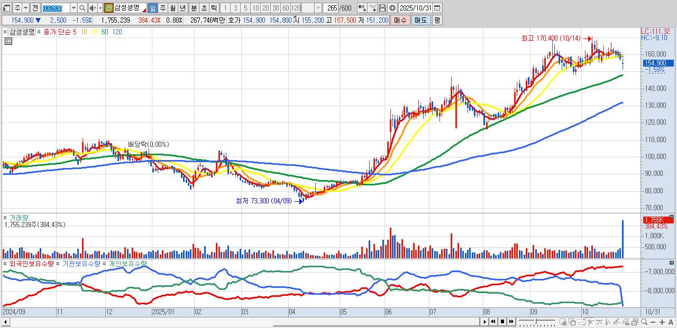
Task: Click the rewind double-arrow button
Action: tap(493, 322)
